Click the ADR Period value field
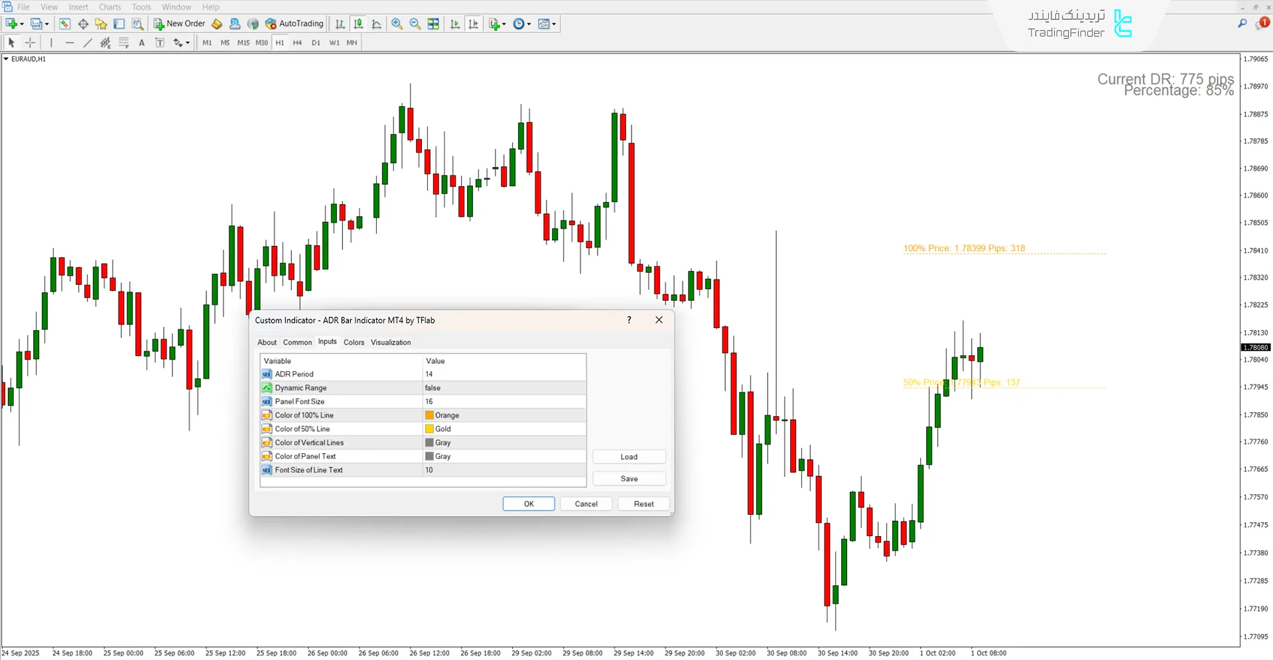Viewport: 1273px width, 660px height. click(x=503, y=374)
